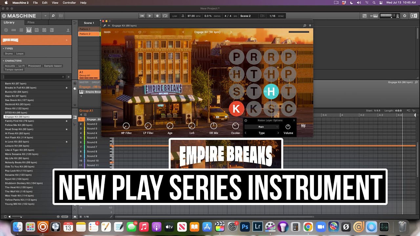Select the Groups grid icon in Library

(13, 30)
